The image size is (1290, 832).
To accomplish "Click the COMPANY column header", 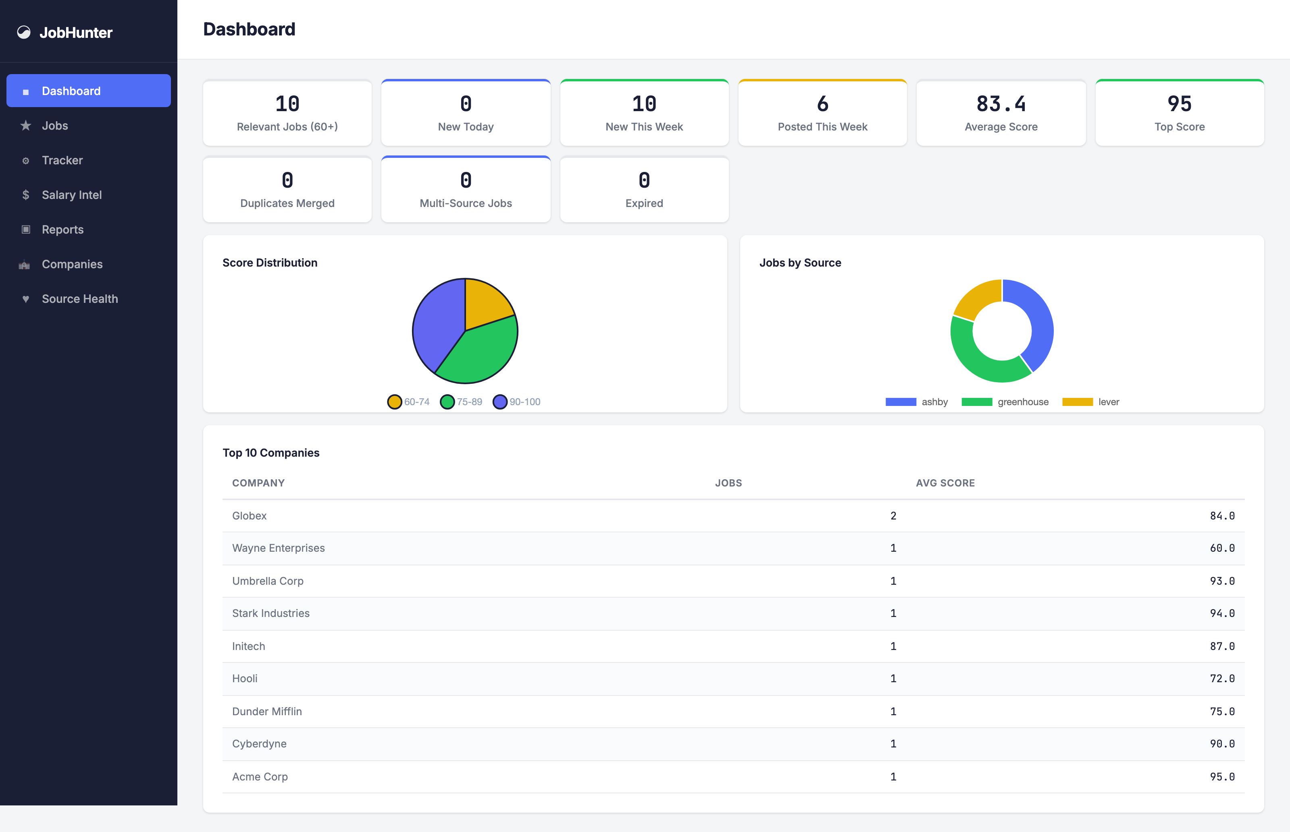I will tap(258, 483).
